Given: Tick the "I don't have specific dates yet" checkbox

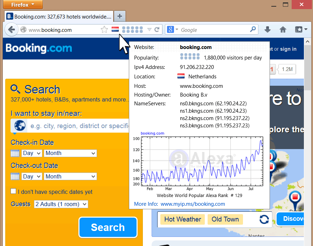Looking at the screenshot, I should (x=13, y=191).
